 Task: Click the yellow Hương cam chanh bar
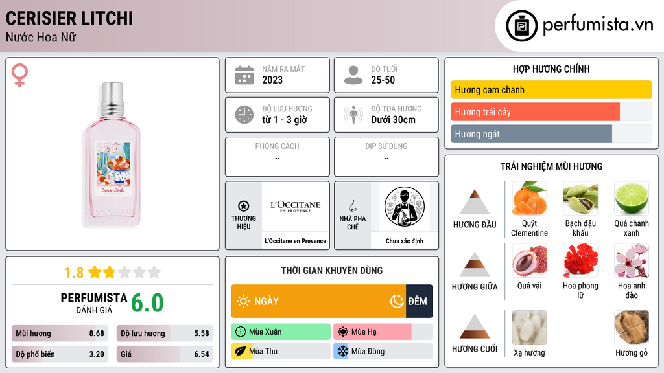pos(551,89)
